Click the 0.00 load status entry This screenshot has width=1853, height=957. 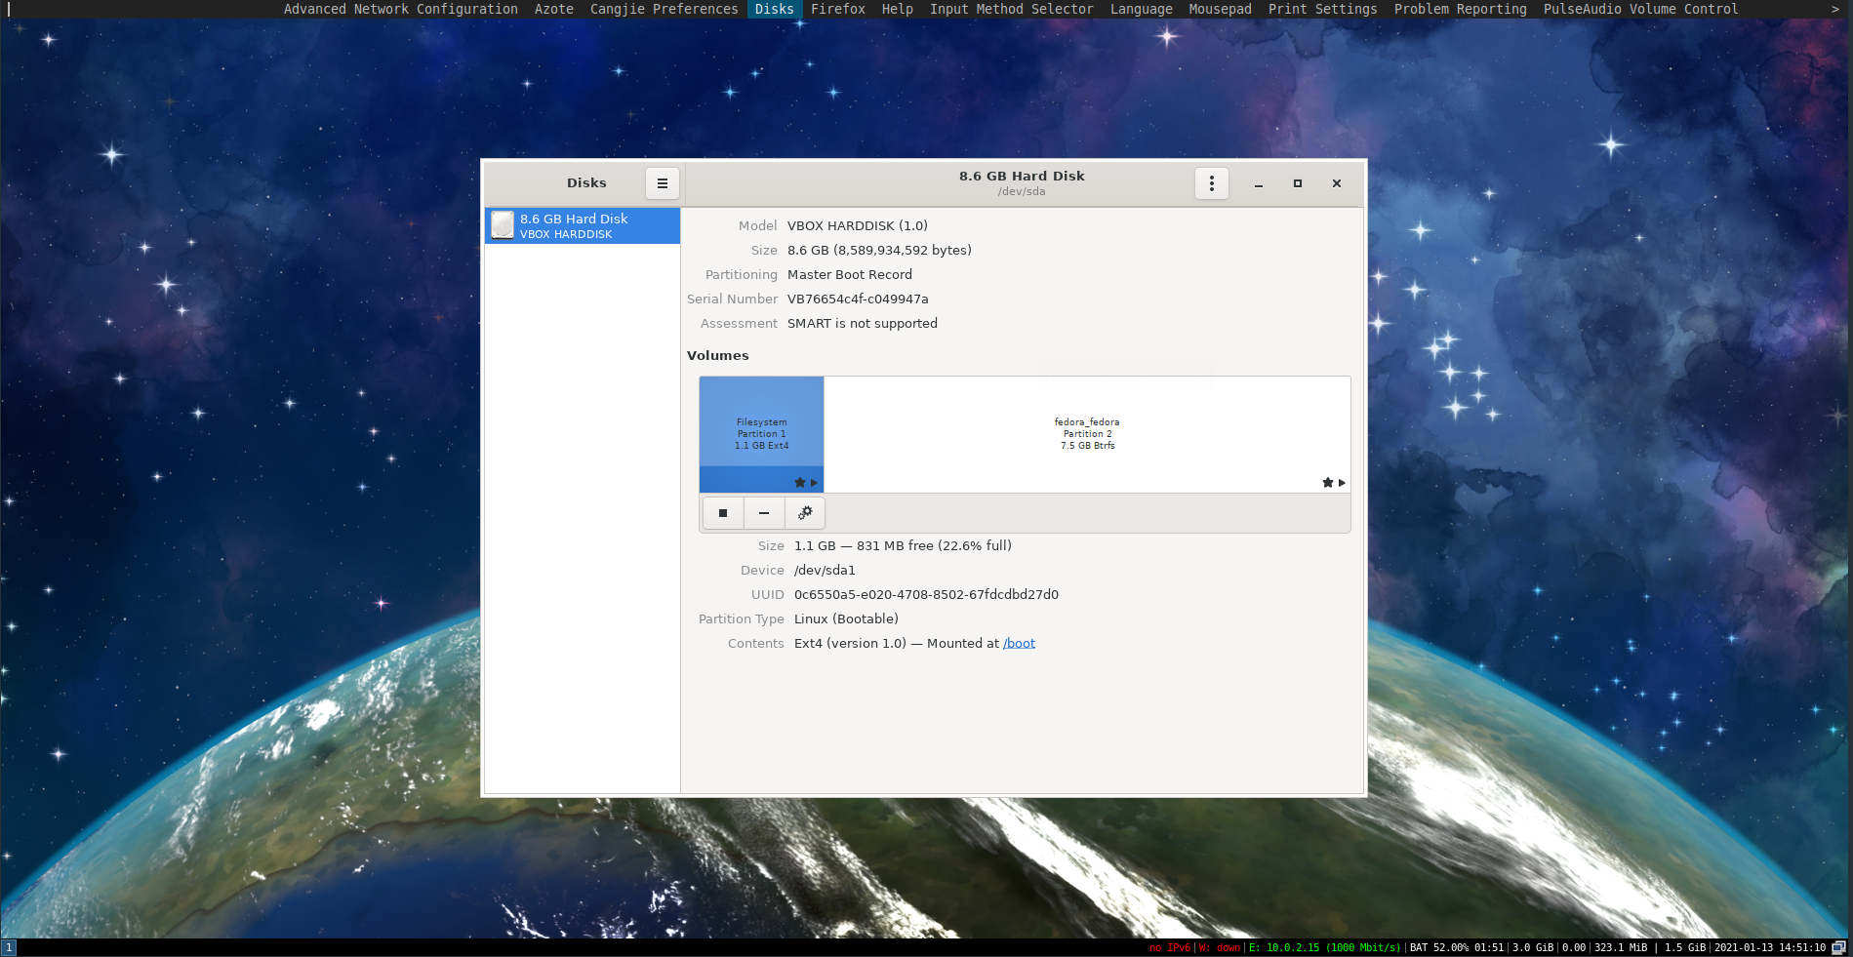click(1574, 947)
